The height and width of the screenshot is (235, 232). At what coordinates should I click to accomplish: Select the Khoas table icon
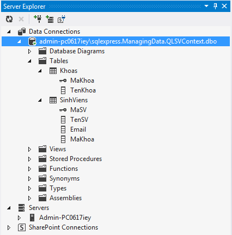pyautogui.click(x=53, y=71)
